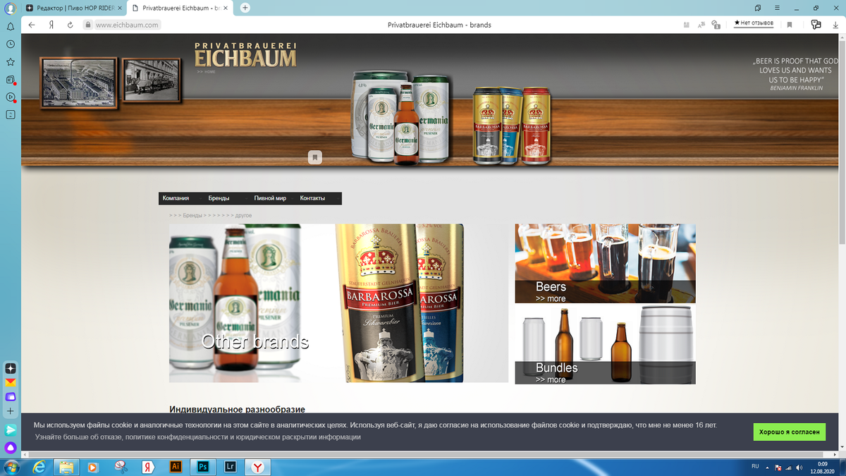Open the Yandex mail icon in sidebar
The width and height of the screenshot is (846, 476).
pyautogui.click(x=11, y=382)
